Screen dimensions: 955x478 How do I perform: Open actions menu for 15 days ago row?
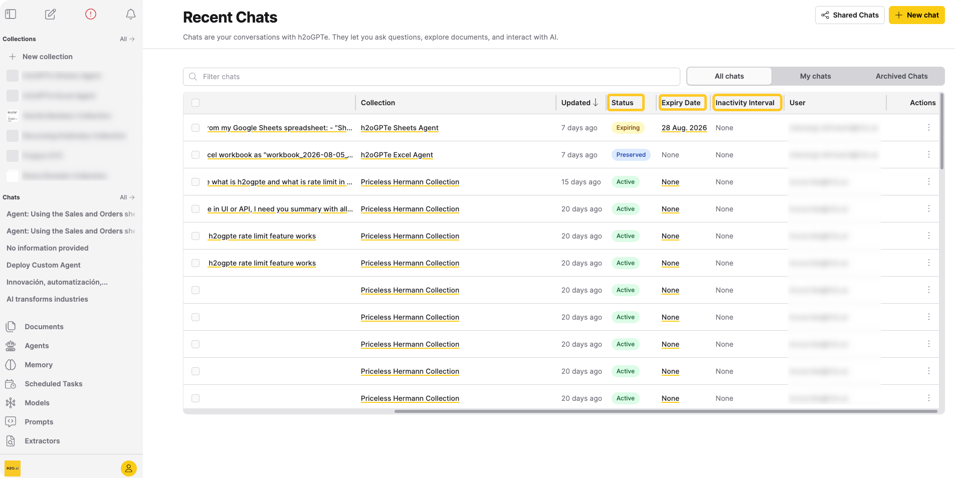click(x=929, y=182)
